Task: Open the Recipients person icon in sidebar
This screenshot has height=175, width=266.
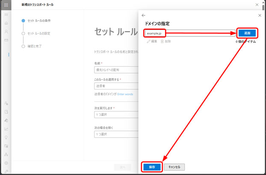Action: tap(6, 32)
